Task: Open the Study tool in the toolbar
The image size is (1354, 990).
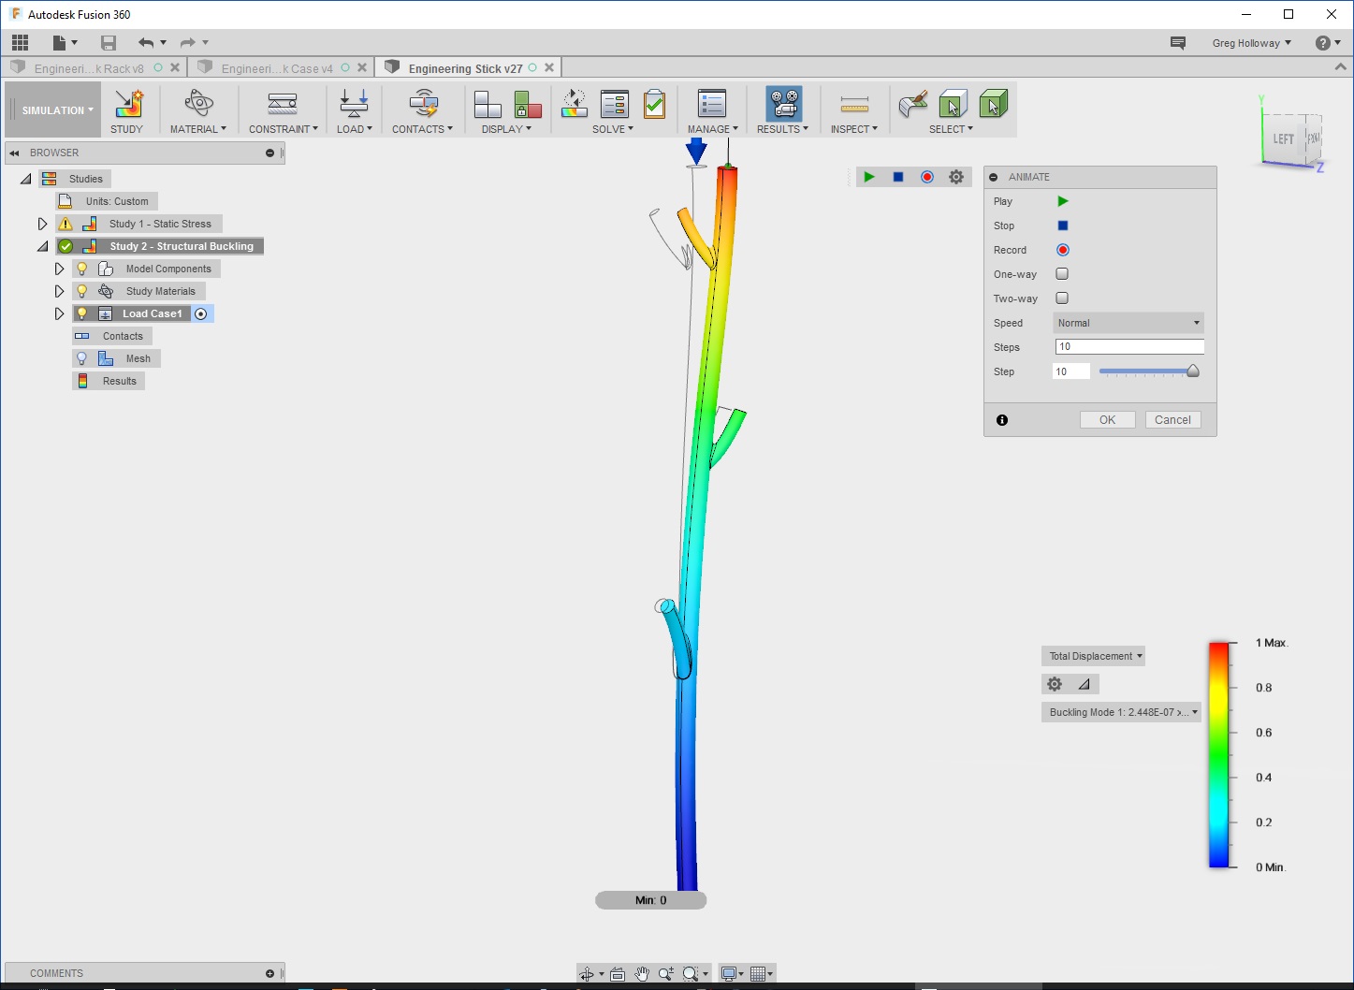Action: point(127,109)
